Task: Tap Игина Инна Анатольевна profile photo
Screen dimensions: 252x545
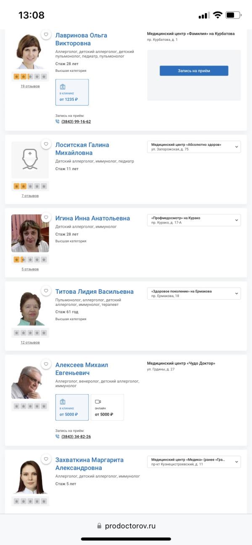Action: click(x=30, y=233)
